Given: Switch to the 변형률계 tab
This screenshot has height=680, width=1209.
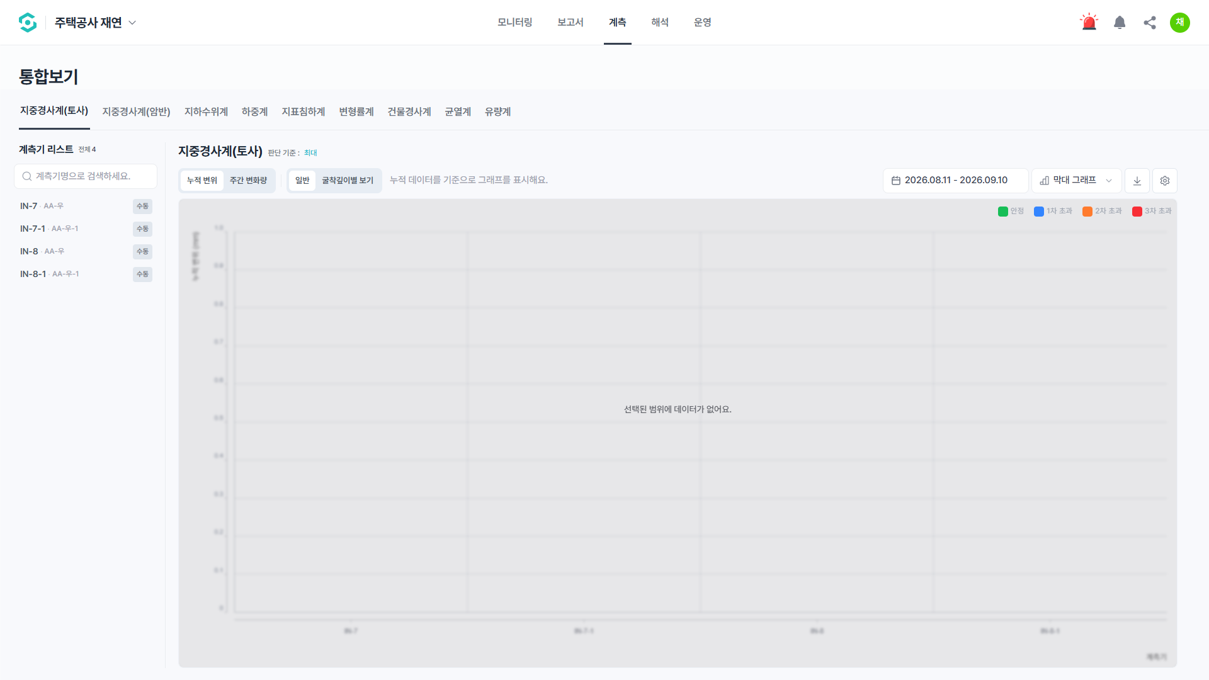Looking at the screenshot, I should 356,112.
